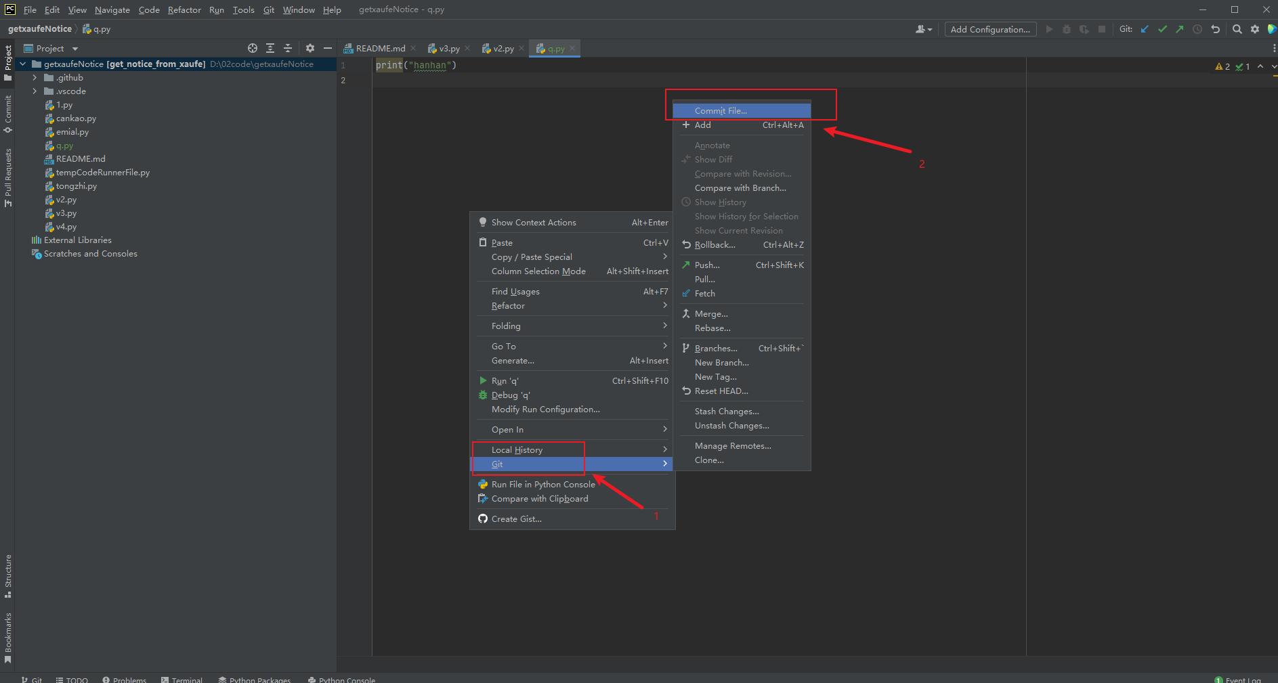Viewport: 1278px width, 683px height.
Task: Open Project panel options gear icon
Action: [x=310, y=48]
